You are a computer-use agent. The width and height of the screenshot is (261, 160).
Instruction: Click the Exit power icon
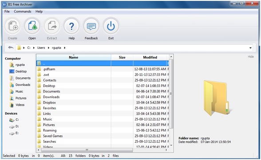click(111, 26)
